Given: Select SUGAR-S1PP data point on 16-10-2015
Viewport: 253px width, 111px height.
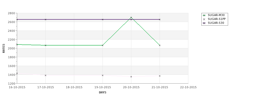Looking at the screenshot, I should point(17,73).
